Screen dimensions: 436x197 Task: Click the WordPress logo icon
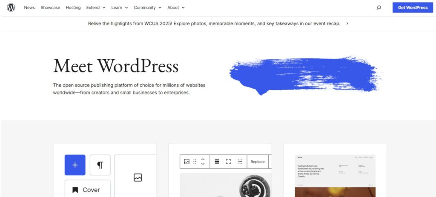click(11, 8)
